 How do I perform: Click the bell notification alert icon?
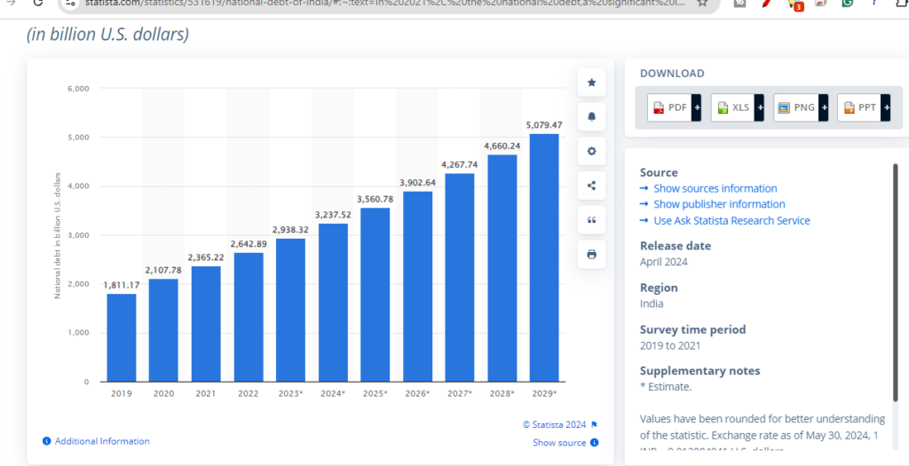[x=591, y=116]
